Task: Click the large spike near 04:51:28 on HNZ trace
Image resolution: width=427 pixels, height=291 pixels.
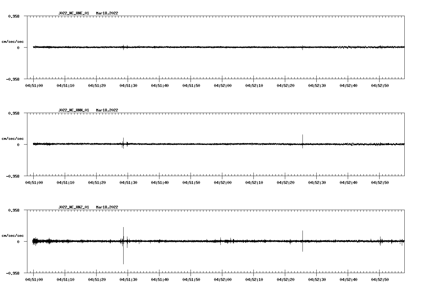Action: (x=123, y=245)
